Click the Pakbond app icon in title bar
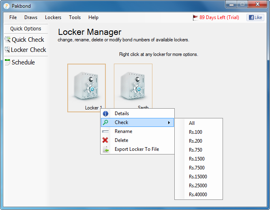 [6, 6]
